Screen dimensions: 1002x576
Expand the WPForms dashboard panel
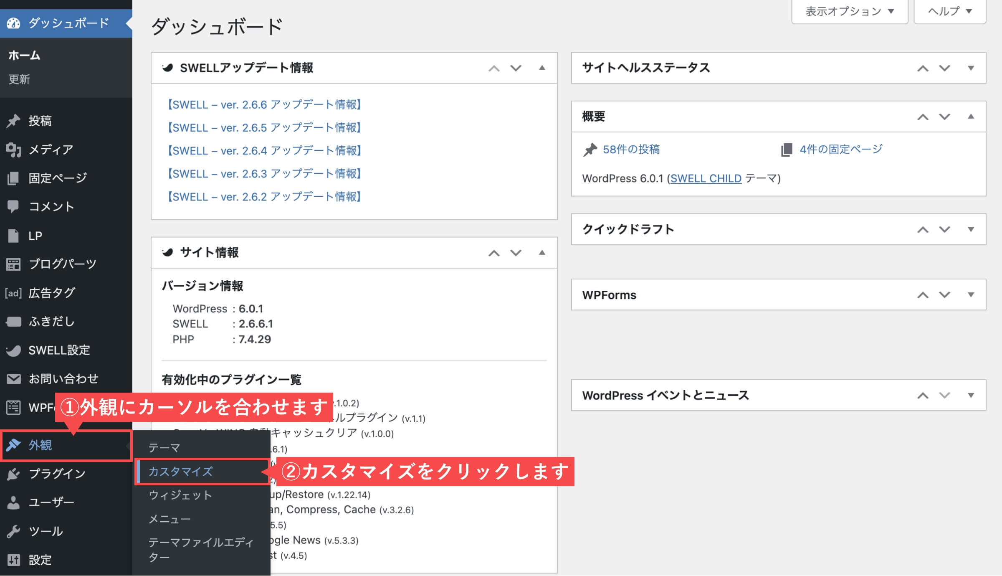[x=971, y=295]
